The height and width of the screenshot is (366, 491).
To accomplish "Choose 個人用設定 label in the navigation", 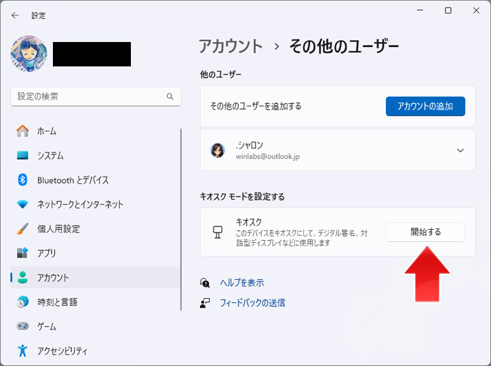I will coord(58,229).
